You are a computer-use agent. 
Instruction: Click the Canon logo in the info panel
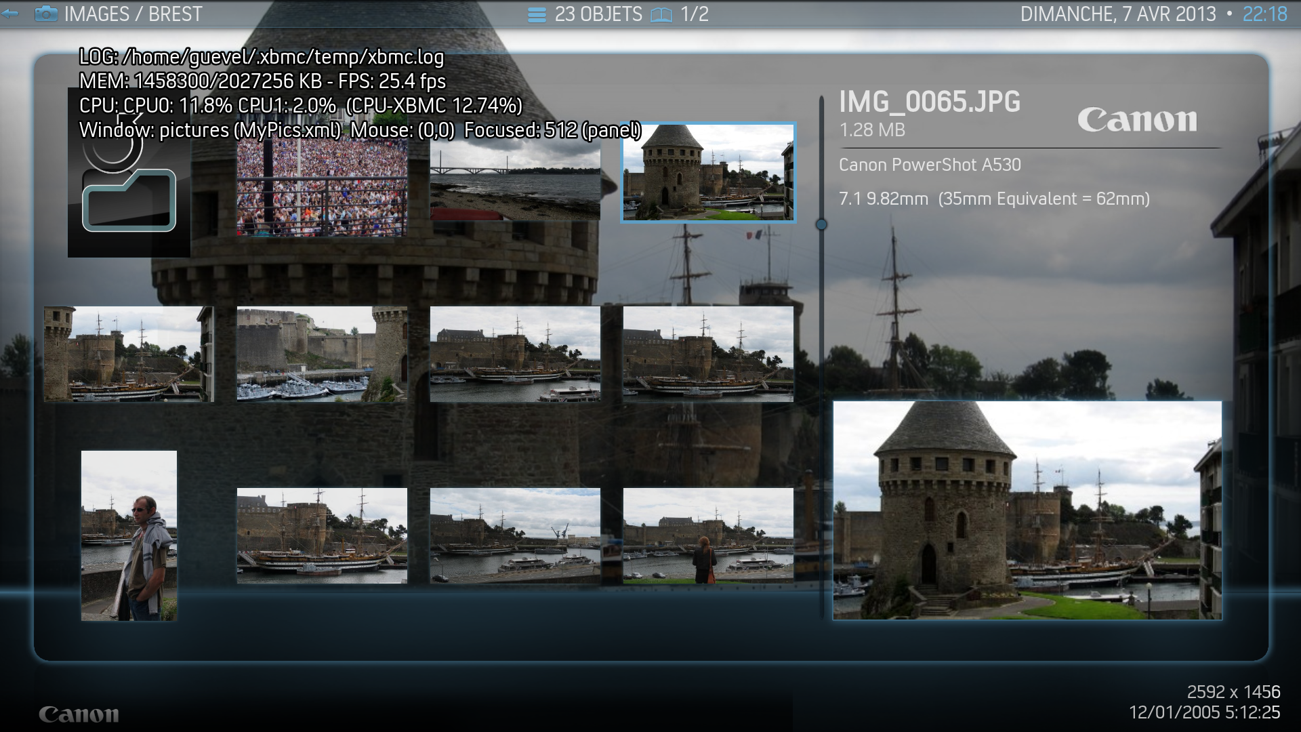[1137, 120]
